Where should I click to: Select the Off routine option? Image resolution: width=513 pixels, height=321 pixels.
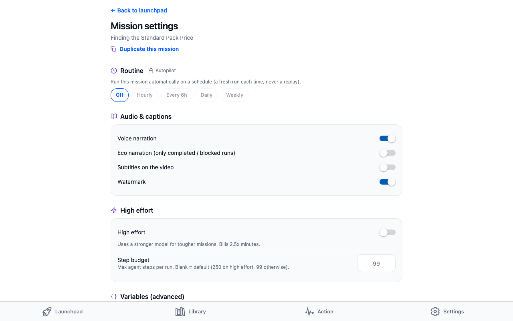(119, 95)
